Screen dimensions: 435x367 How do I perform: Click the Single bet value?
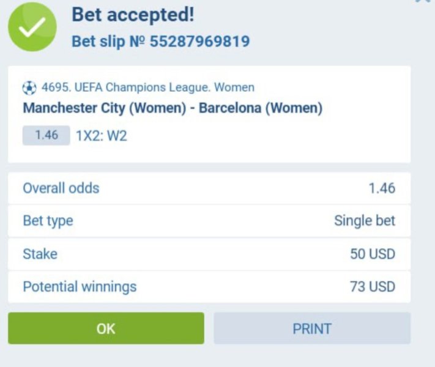click(x=365, y=221)
